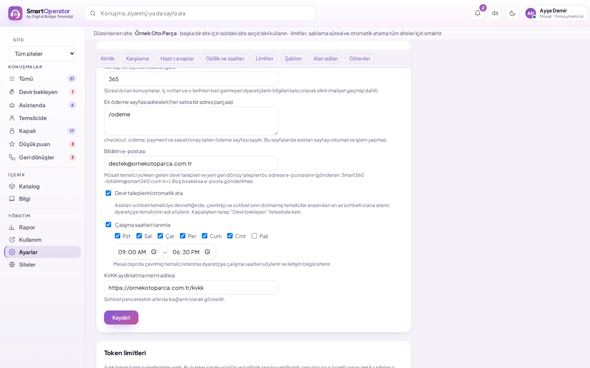Open the Hazır cevaplar tab
Image resolution: width=590 pixels, height=368 pixels.
[x=177, y=59]
